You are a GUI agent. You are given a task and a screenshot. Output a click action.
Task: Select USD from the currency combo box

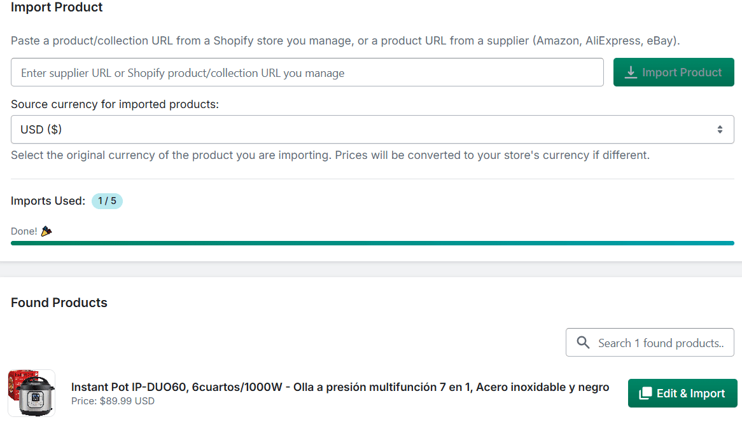[372, 129]
